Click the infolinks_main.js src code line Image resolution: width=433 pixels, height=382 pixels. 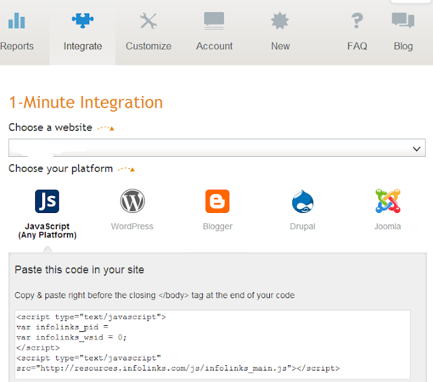[x=178, y=368]
